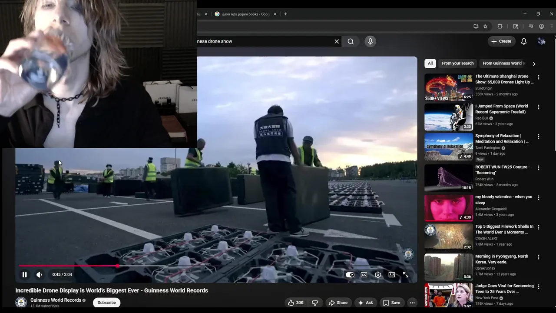
Task: Click the Guinness watermark on video
Action: pos(408,254)
